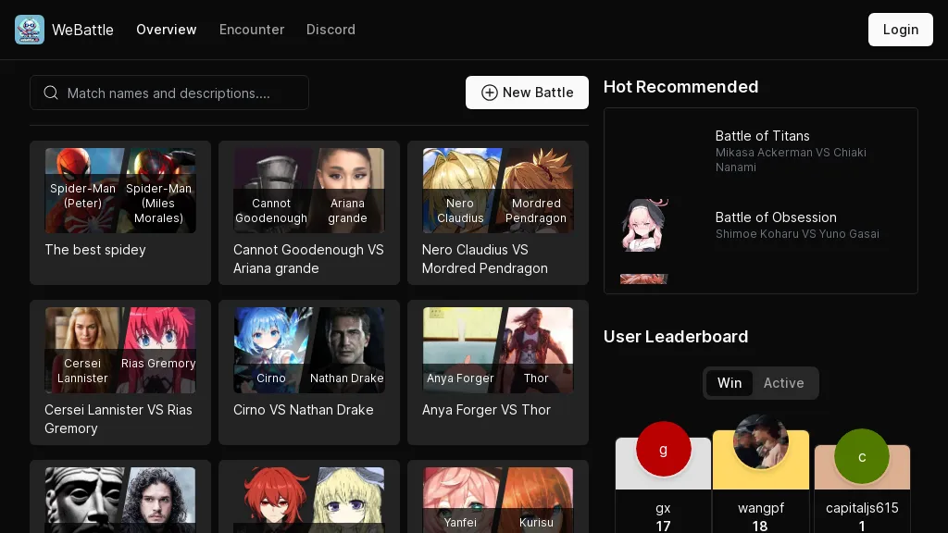Open the Overview tab

click(x=167, y=30)
